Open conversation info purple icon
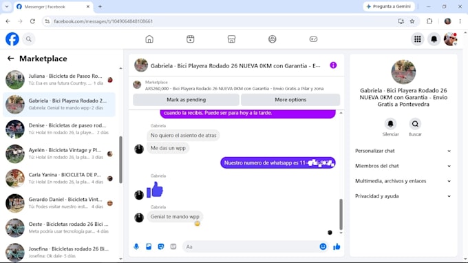 point(333,65)
